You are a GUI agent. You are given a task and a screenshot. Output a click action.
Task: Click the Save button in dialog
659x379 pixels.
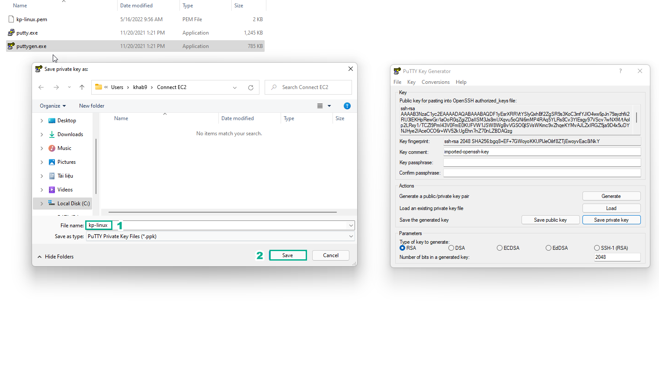coord(288,255)
